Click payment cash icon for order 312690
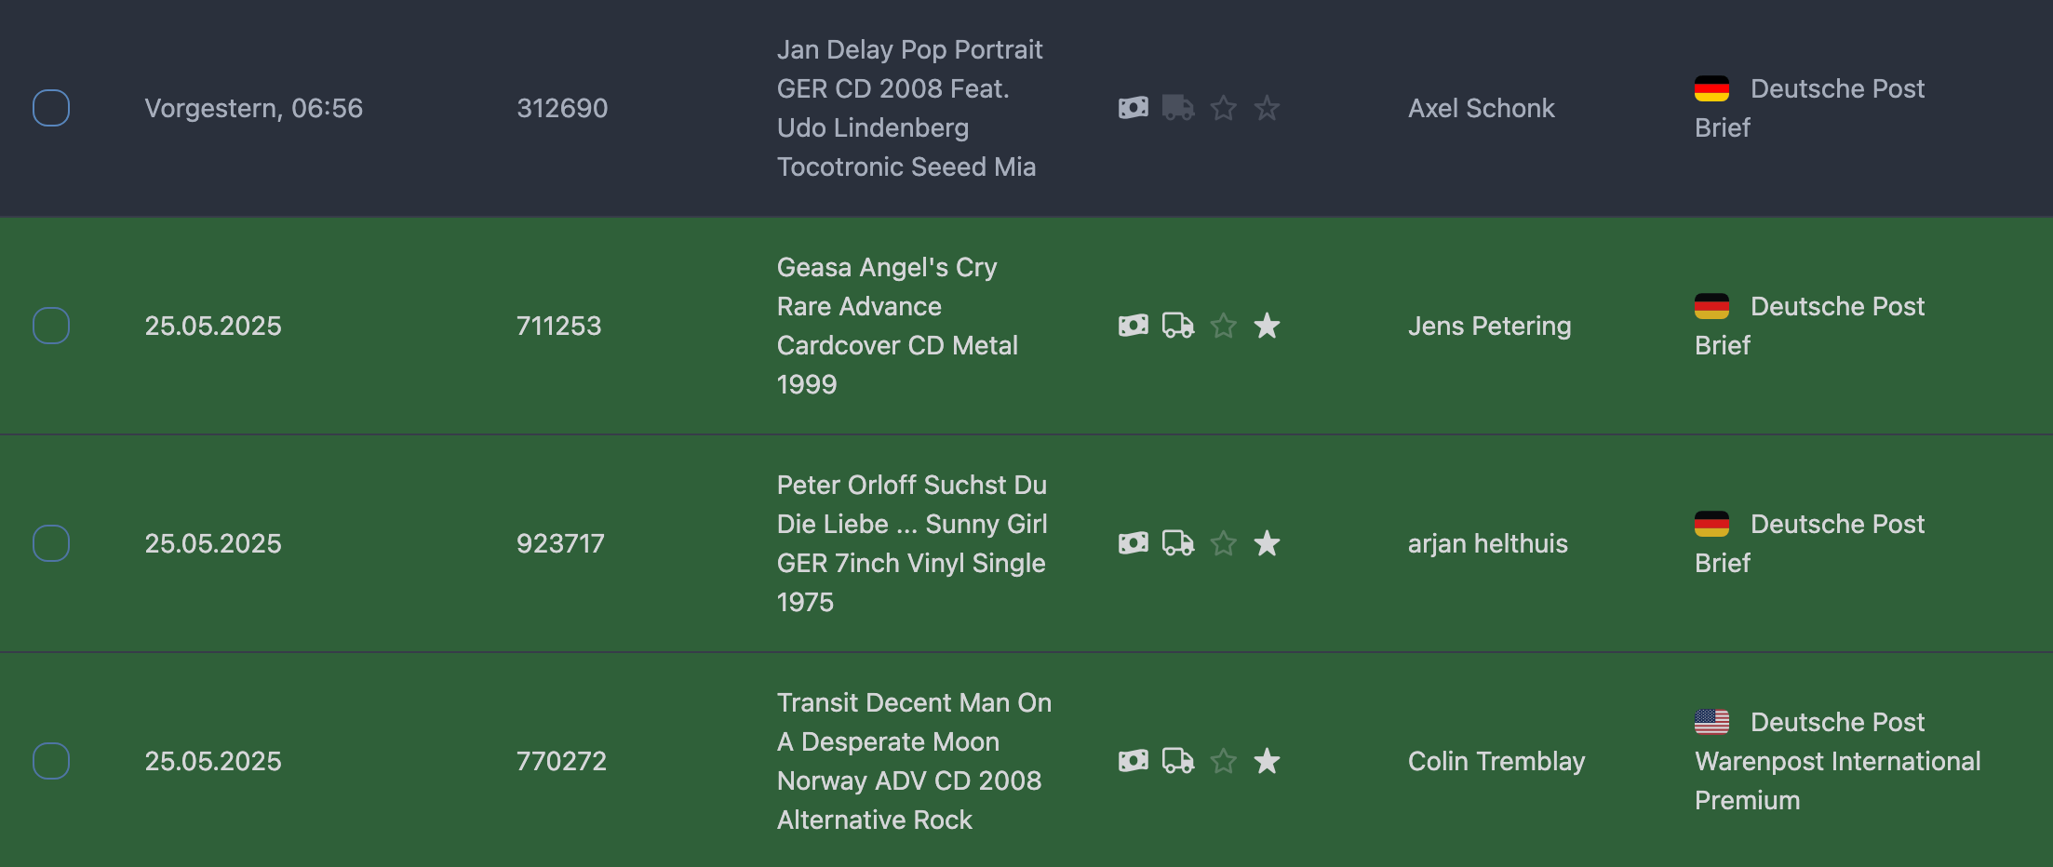Image resolution: width=2053 pixels, height=867 pixels. pyautogui.click(x=1133, y=108)
